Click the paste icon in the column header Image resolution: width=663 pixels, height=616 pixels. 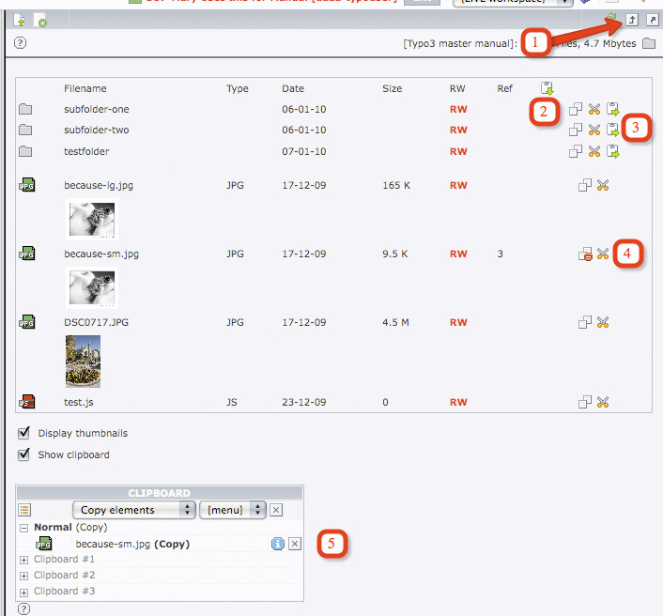(547, 89)
